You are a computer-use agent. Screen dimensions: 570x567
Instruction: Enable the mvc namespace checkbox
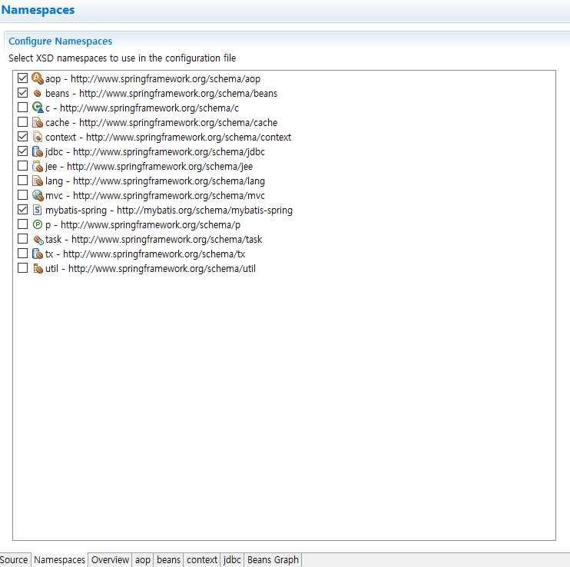point(22,195)
